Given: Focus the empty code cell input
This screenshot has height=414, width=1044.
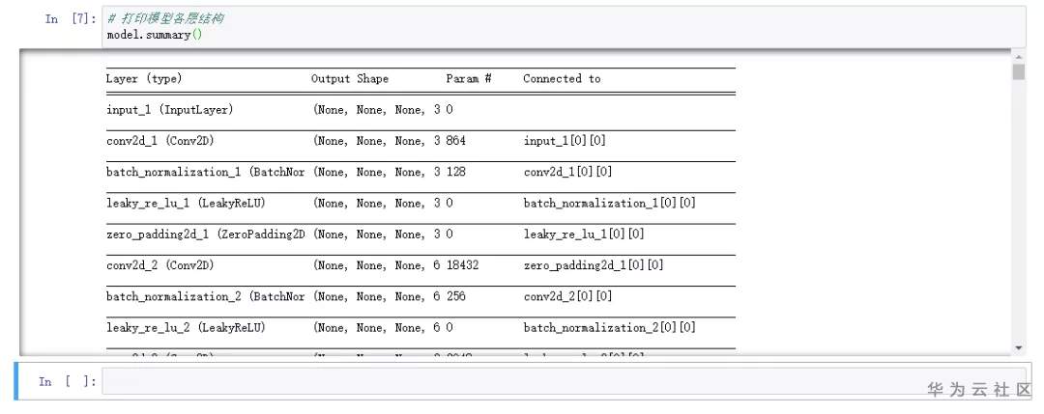Looking at the screenshot, I should (x=561, y=380).
